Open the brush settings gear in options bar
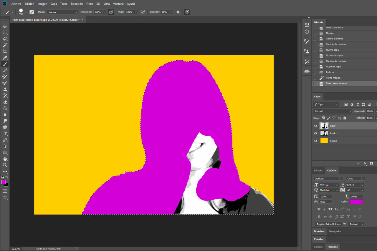The image size is (377, 251). [x=178, y=12]
